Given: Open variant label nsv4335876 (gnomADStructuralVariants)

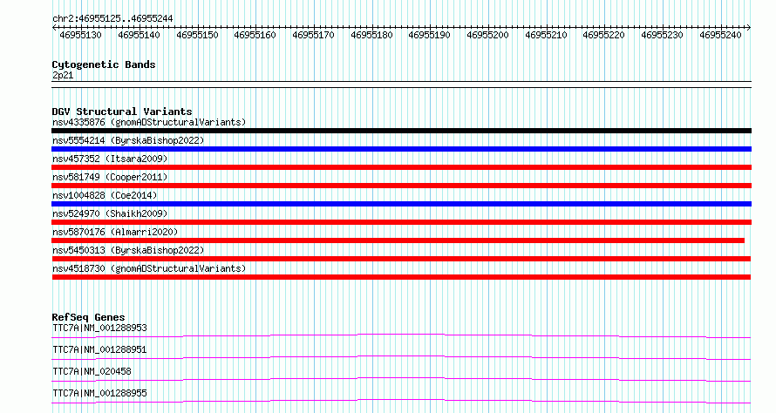Looking at the screenshot, I should pyautogui.click(x=149, y=122).
